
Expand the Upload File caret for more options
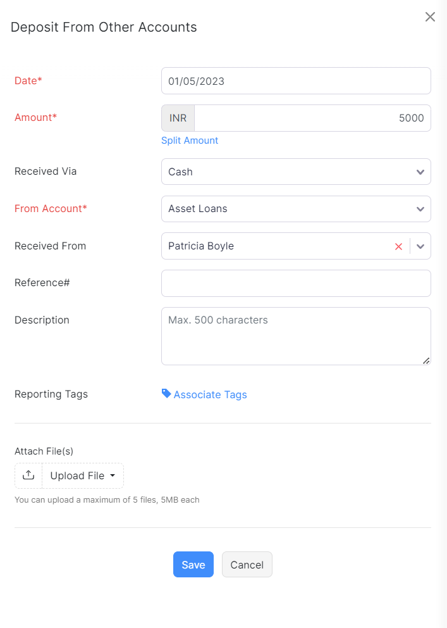click(112, 475)
